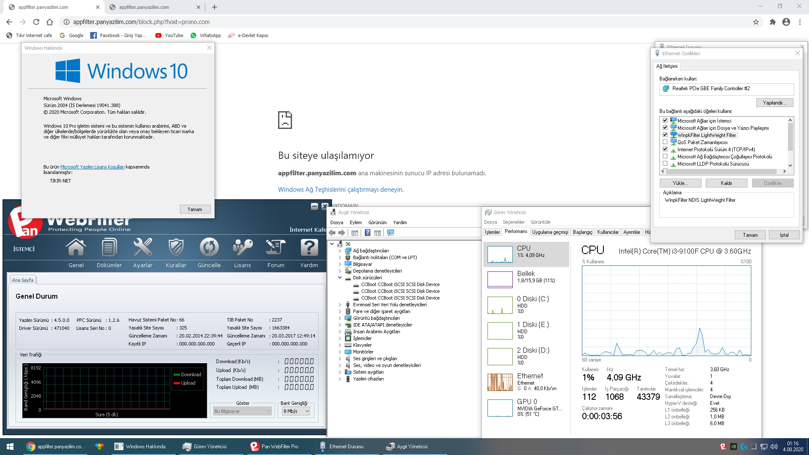Click Windows Ağ Teşhislerini çalıştırmayı deneyin link
This screenshot has height=455, width=809.
coord(340,190)
